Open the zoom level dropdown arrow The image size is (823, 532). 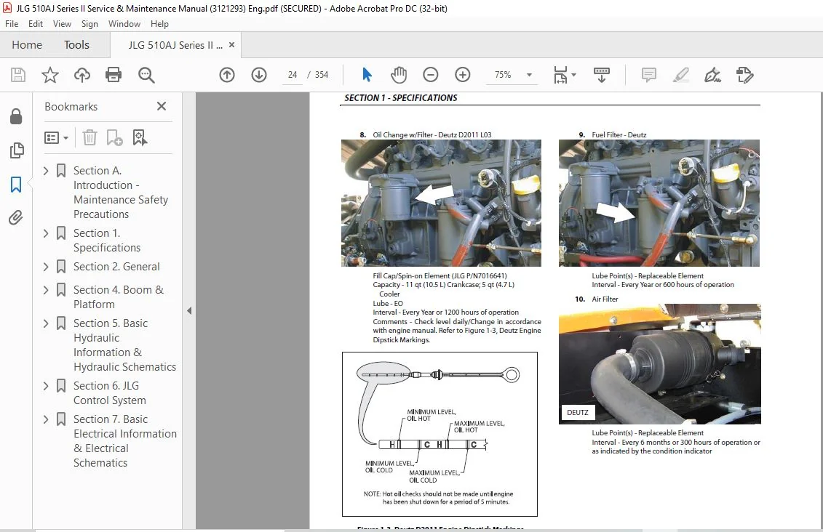529,75
